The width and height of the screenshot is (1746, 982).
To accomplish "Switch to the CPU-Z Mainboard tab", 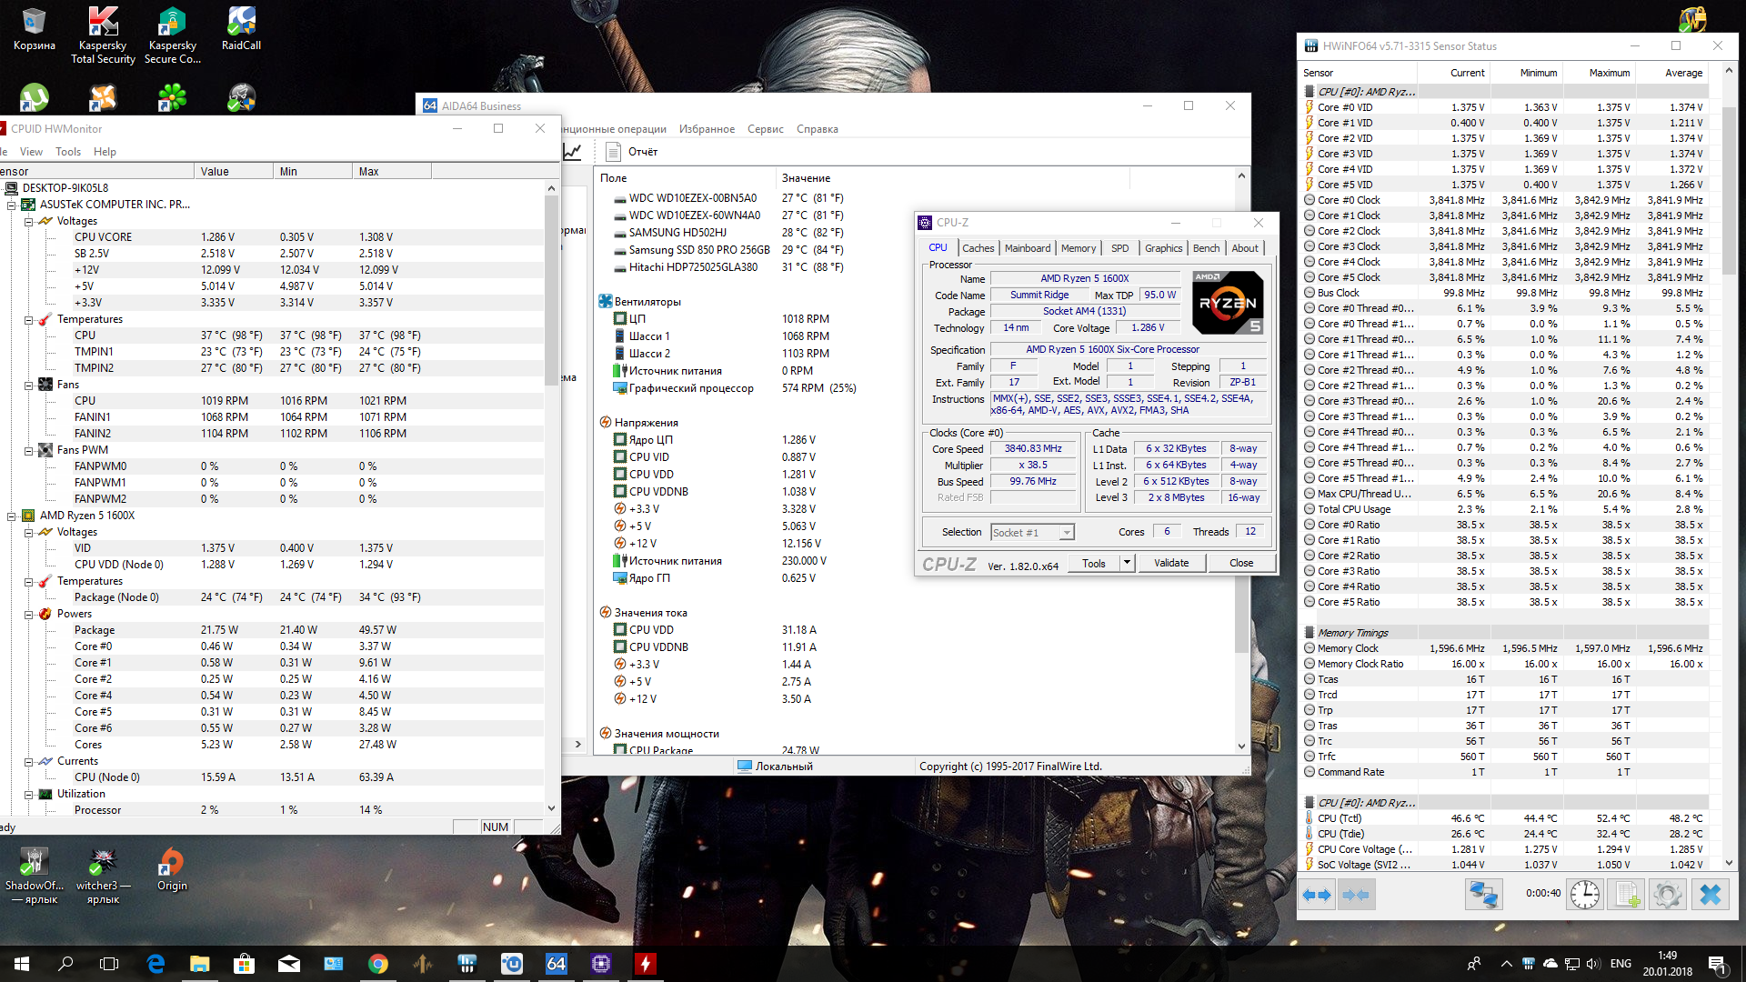I will coord(1027,248).
